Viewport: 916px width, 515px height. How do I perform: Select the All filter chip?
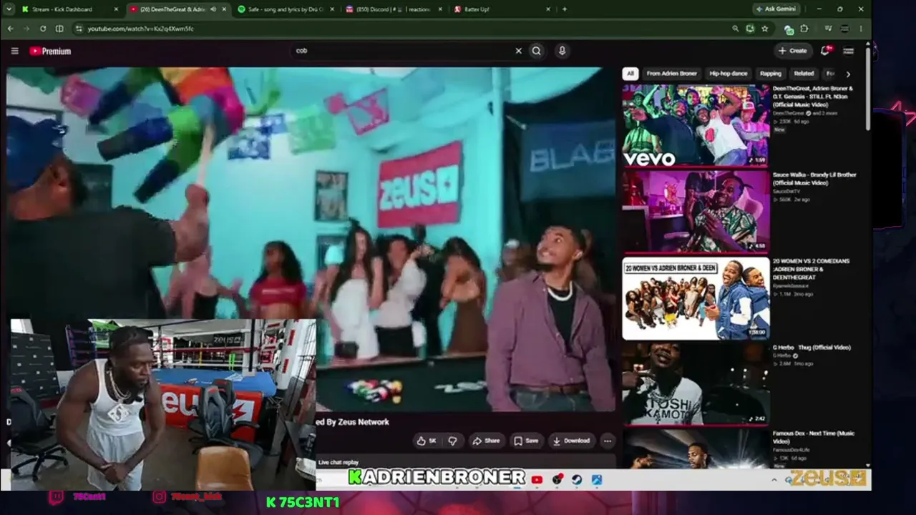point(630,74)
